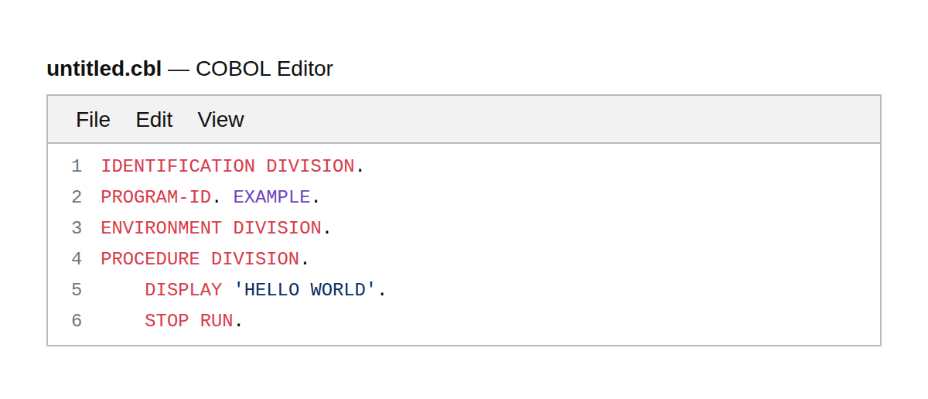Click line number 3 in the gutter
Viewport: 928px width, 399px height.
[77, 228]
